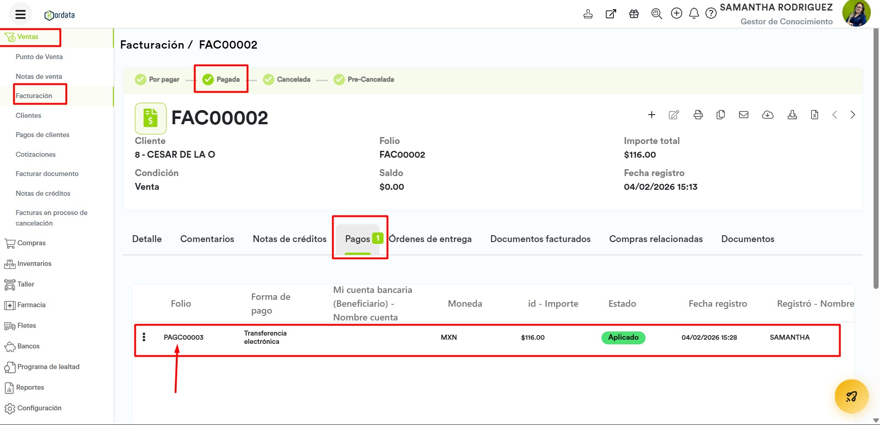Open the hamburger menu
Viewport: 880px width, 425px height.
21,14
